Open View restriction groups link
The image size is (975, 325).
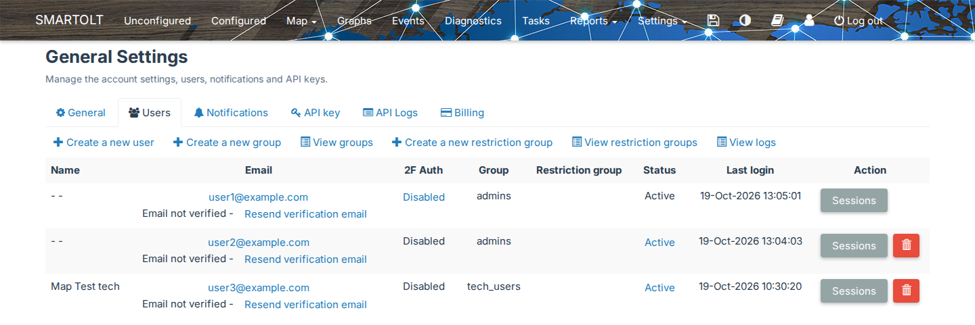coord(634,143)
